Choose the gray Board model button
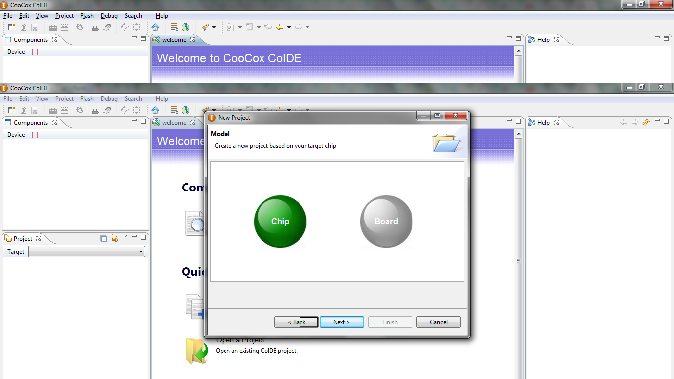 386,221
